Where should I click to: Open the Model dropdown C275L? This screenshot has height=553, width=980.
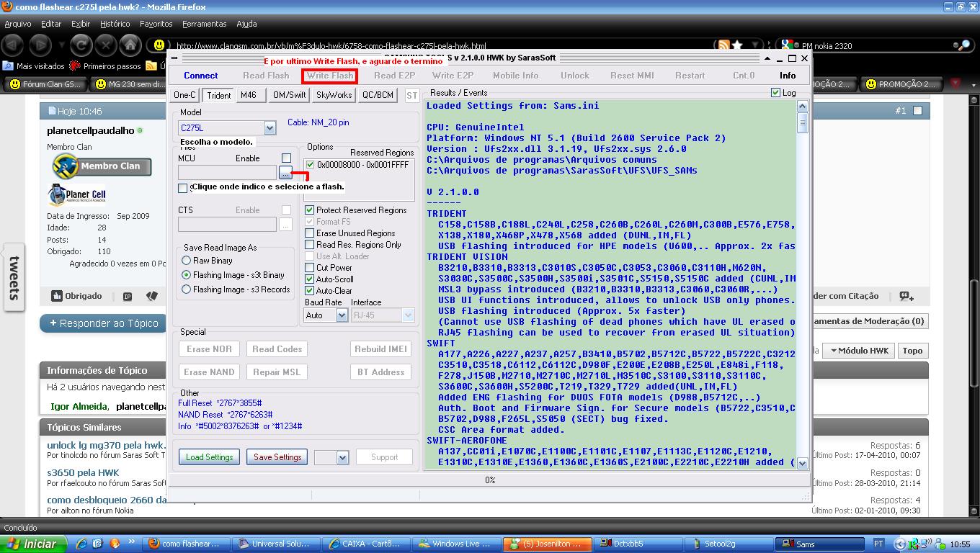pos(269,128)
